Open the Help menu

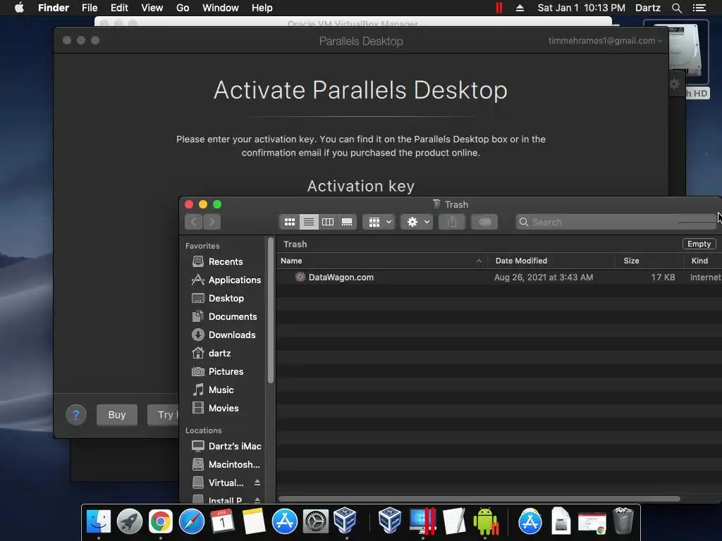[262, 8]
